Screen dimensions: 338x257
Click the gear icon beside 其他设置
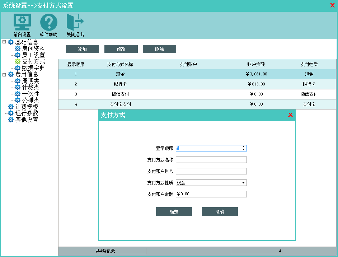(x=11, y=120)
